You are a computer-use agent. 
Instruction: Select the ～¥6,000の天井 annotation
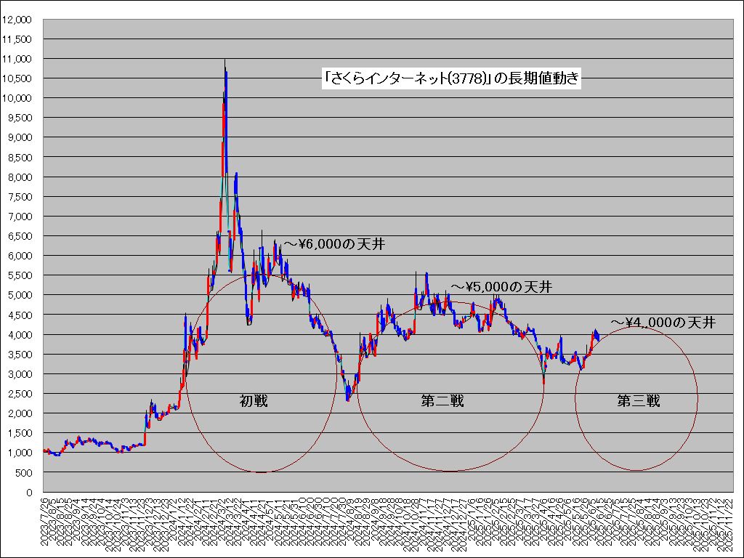(334, 244)
